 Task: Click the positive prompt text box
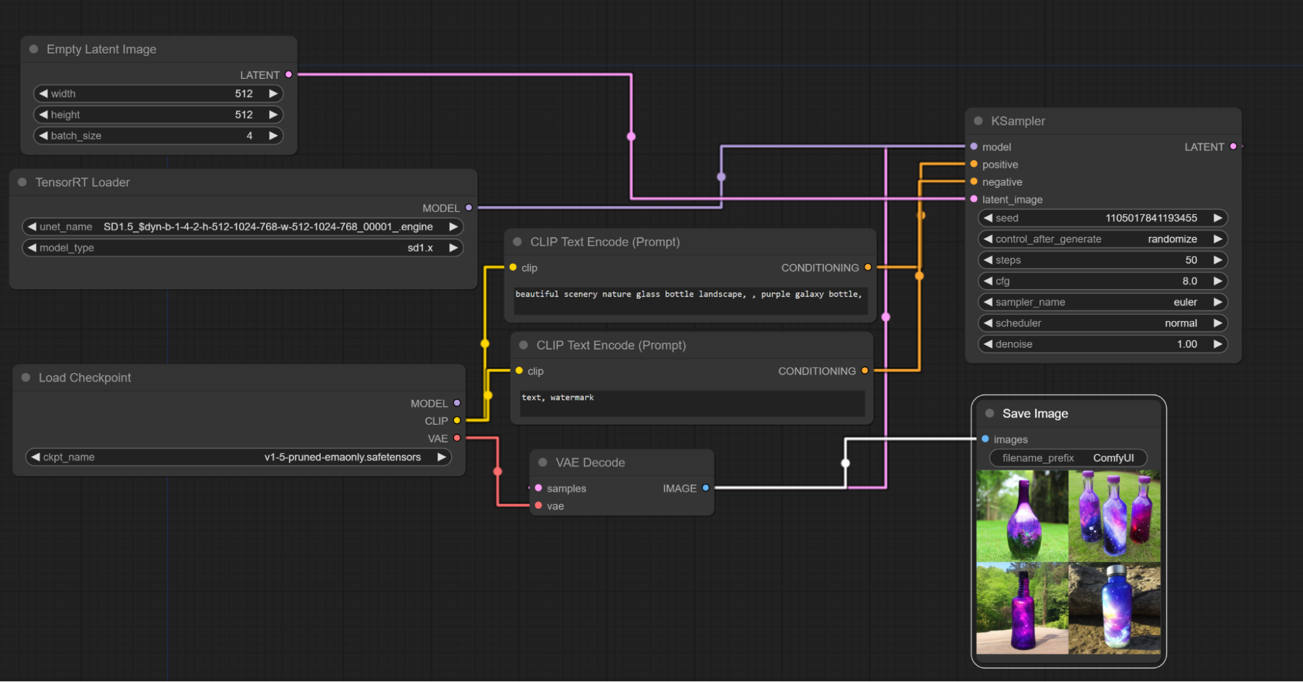click(690, 300)
